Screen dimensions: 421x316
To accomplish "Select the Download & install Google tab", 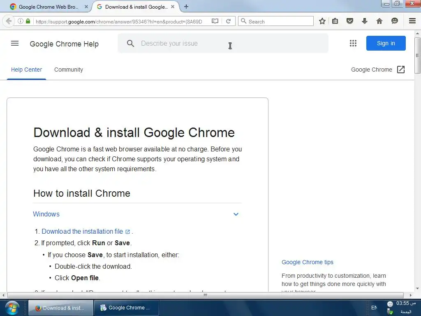I will tap(136, 7).
